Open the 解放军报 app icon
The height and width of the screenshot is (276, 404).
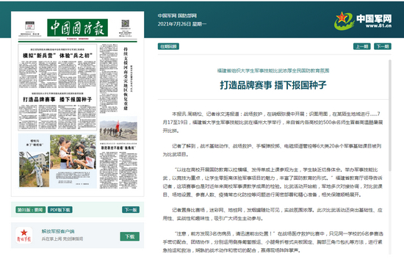tap(24, 236)
